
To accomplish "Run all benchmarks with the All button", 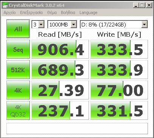I will [18, 29].
